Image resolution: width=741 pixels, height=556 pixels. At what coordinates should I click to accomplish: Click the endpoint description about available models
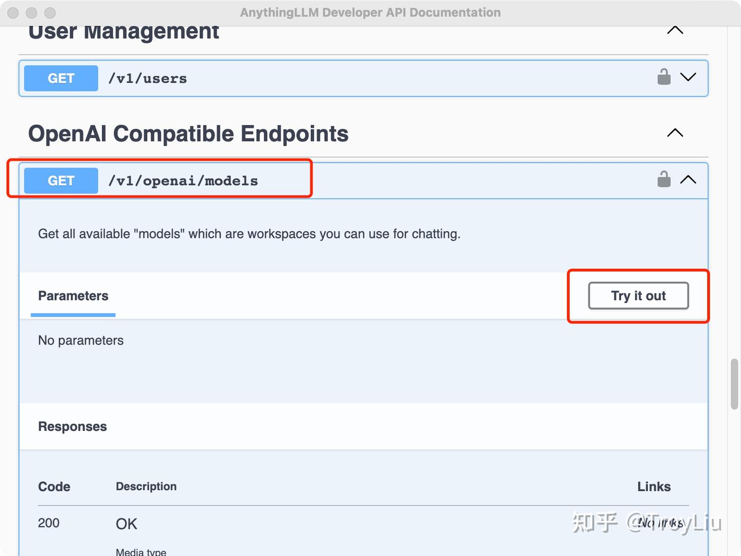coord(249,234)
